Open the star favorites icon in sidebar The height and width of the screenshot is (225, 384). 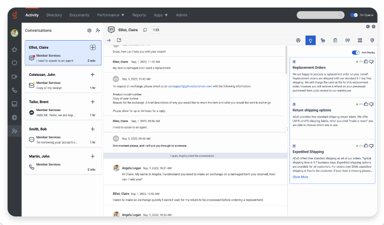(15, 49)
